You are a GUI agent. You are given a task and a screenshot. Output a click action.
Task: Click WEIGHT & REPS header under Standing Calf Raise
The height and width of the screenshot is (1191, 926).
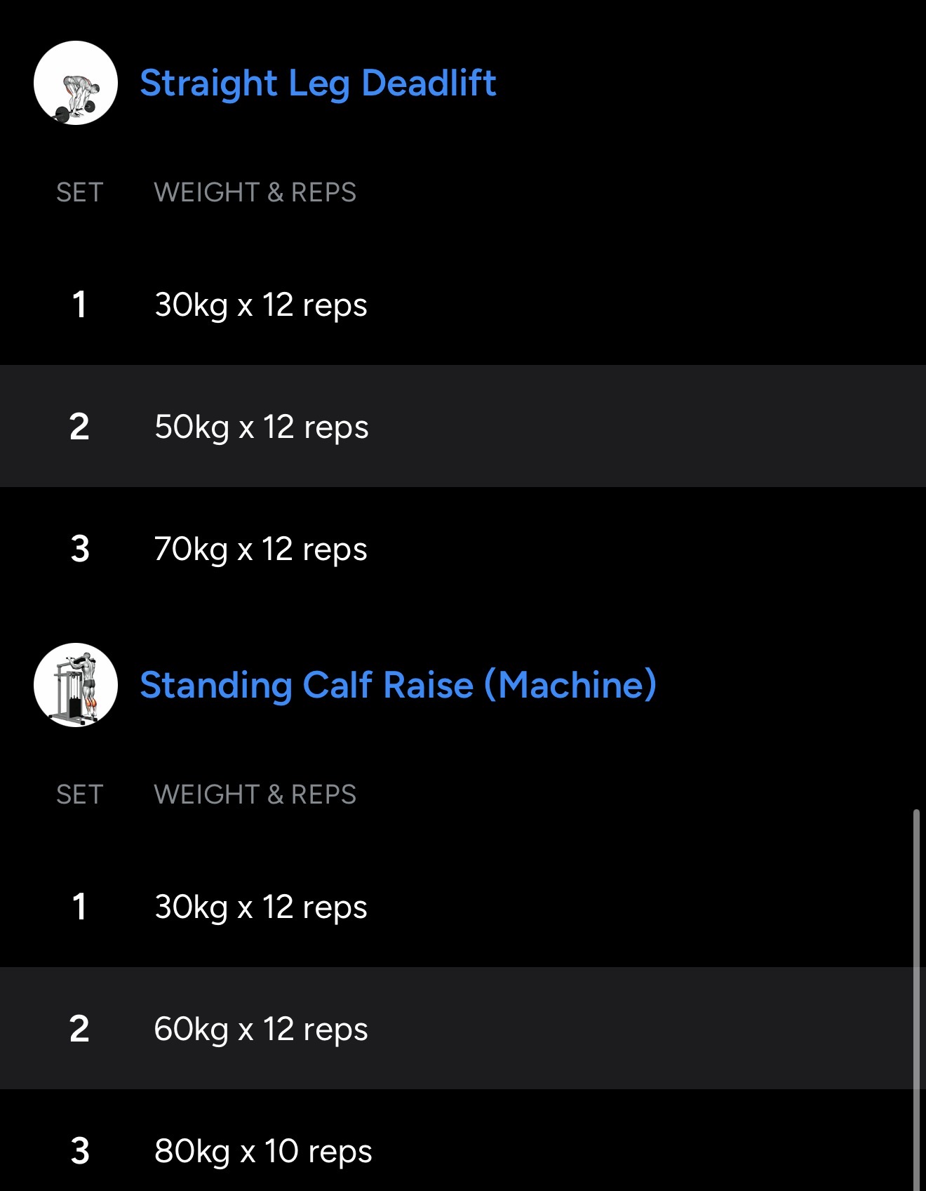point(255,794)
